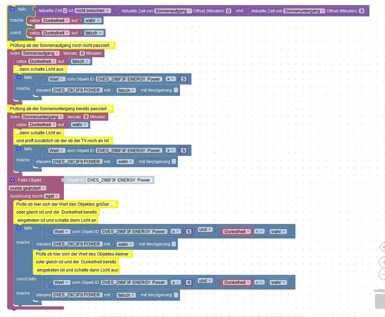Select comment 'Prüfung ab der Sonnenaufgang noch nicht passiert…'
Viewport: 385px width, 317px height.
[61, 45]
